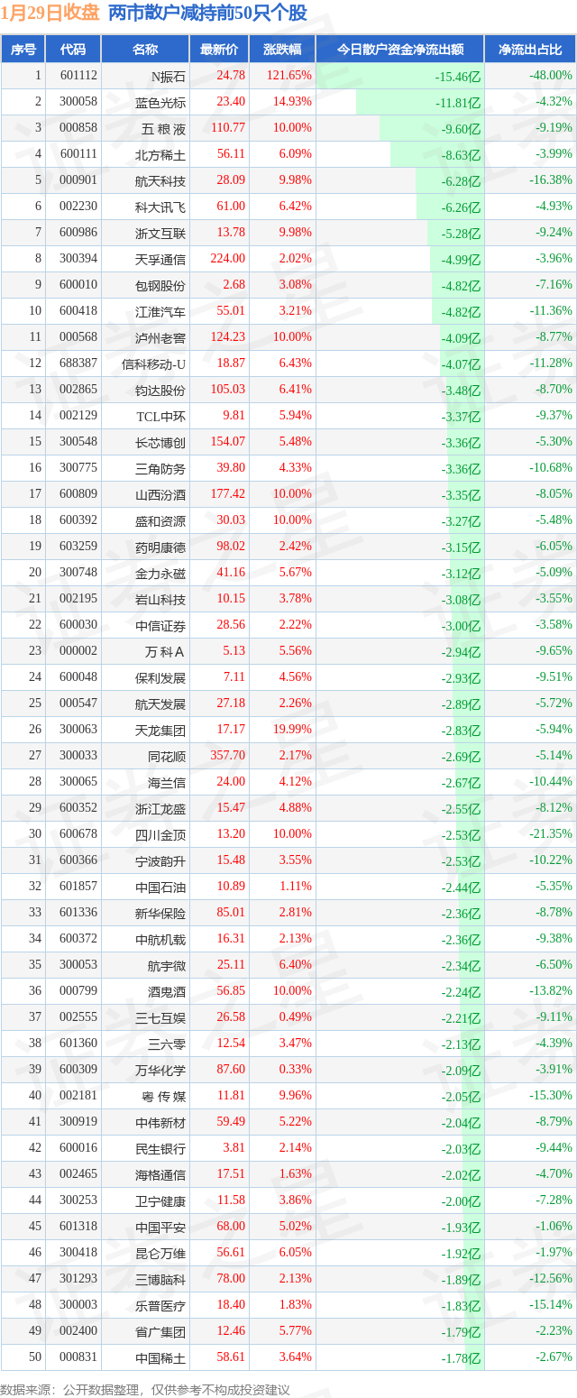Click stock name 科大讯飞
Image resolution: width=577 pixels, height=1398 pixels.
pyautogui.click(x=160, y=207)
